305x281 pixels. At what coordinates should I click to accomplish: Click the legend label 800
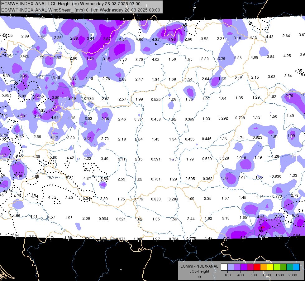[254, 275]
